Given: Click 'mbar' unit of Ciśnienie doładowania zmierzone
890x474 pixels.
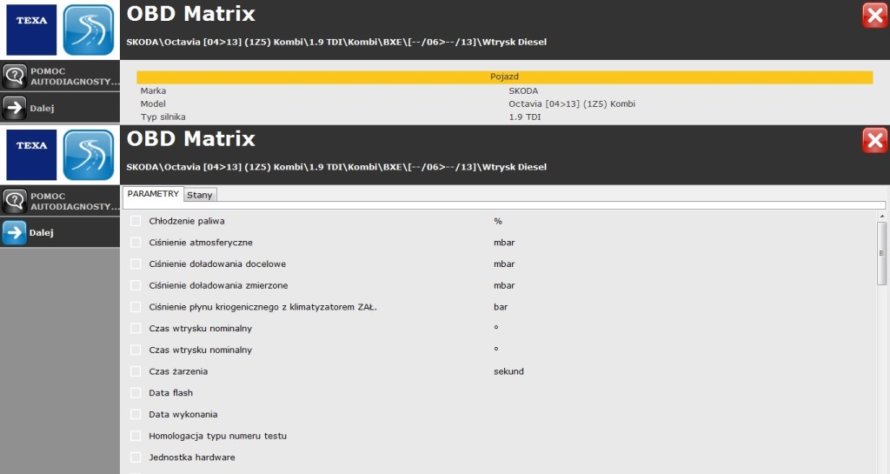Looking at the screenshot, I should click(x=504, y=285).
